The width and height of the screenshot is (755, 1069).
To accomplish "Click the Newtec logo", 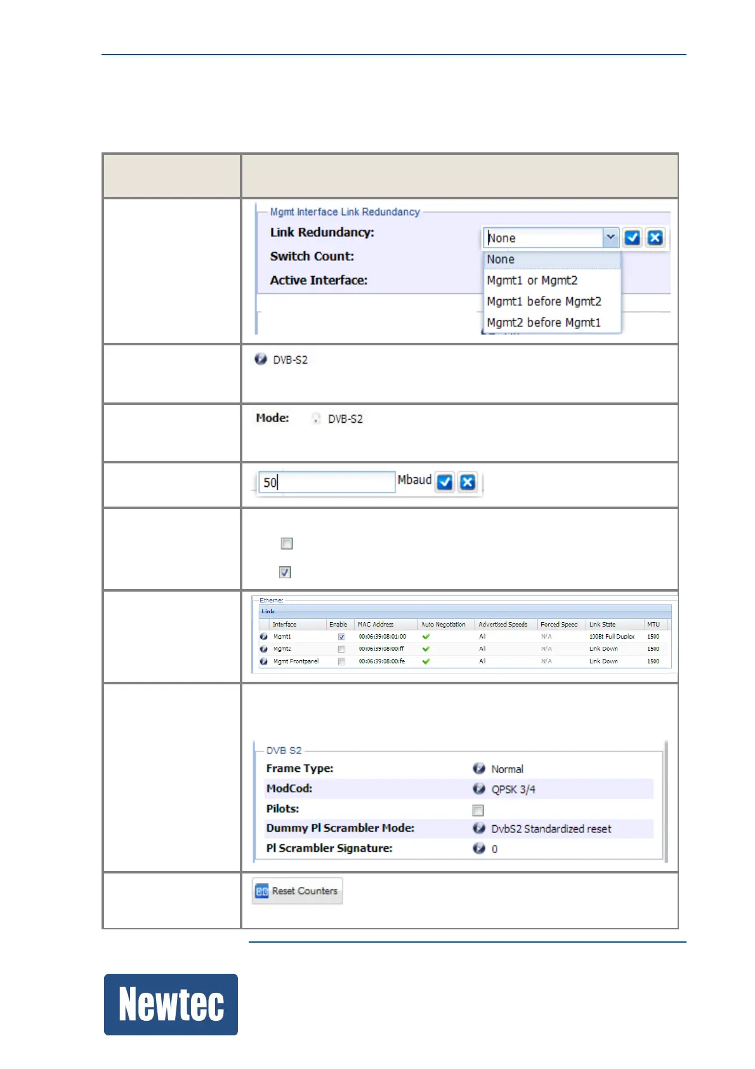I will coord(171,1004).
